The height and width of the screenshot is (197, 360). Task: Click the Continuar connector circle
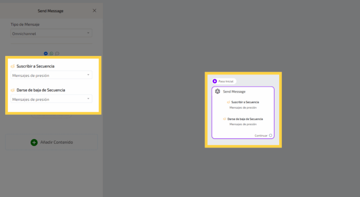click(270, 135)
